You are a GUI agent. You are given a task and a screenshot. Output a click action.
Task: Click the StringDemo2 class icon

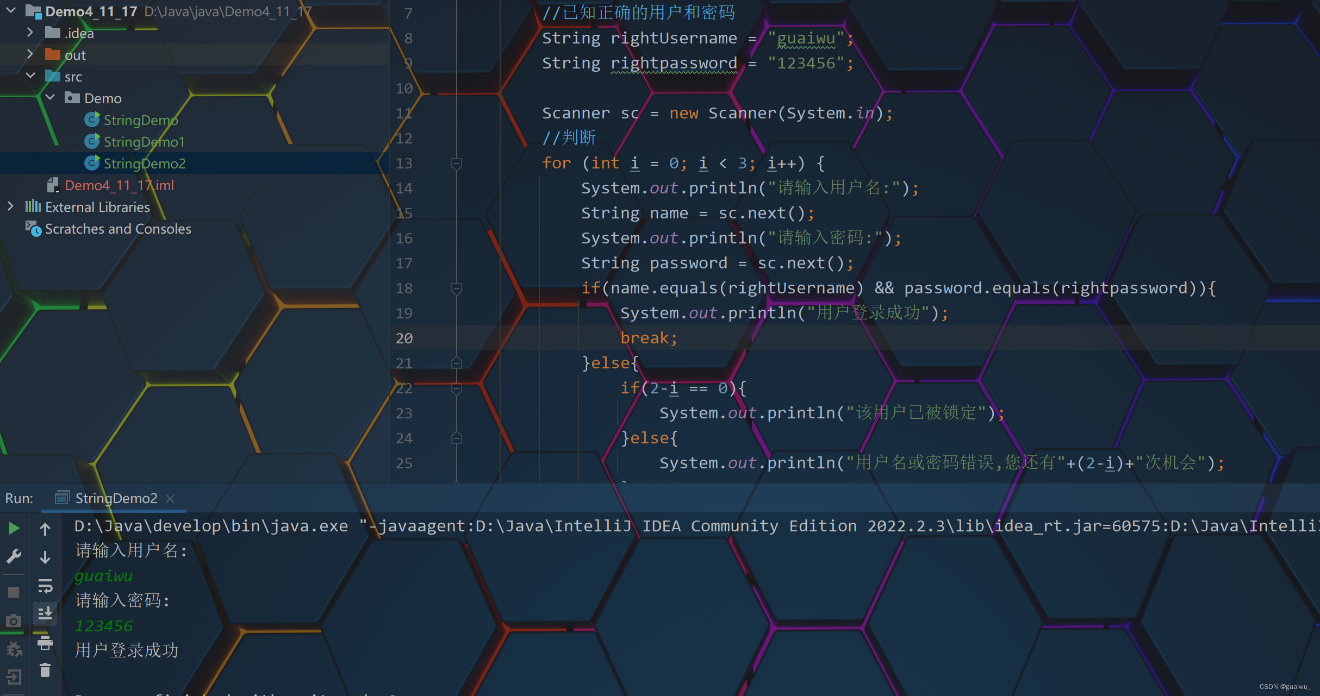click(92, 163)
